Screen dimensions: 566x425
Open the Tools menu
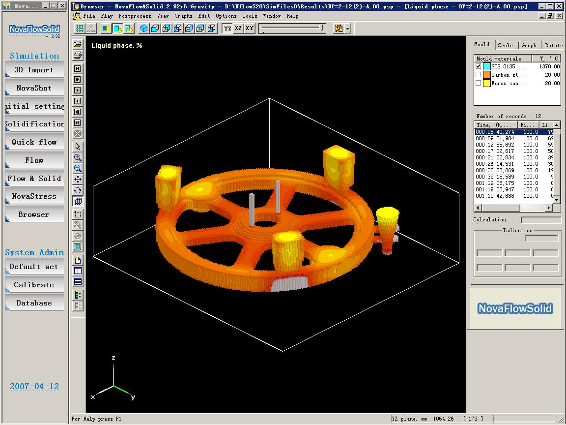(250, 16)
